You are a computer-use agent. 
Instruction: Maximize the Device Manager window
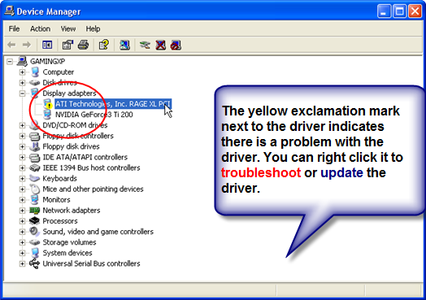[x=399, y=11]
